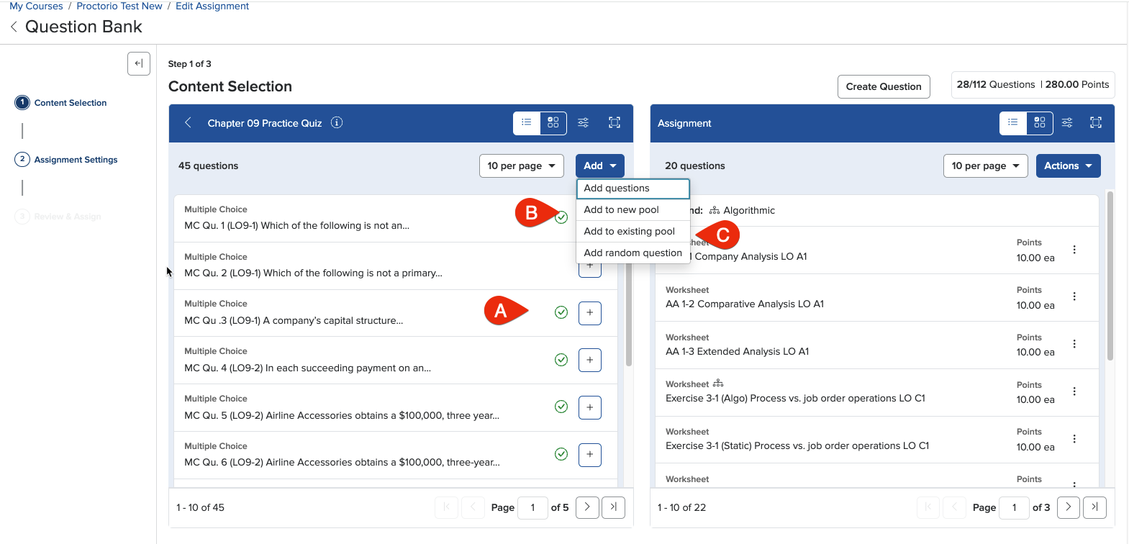This screenshot has width=1129, height=544.
Task: Choose Add to new pool option
Action: (633, 210)
